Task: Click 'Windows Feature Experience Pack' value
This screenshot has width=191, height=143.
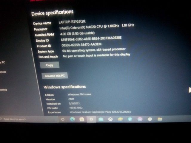Action: tap(101, 112)
